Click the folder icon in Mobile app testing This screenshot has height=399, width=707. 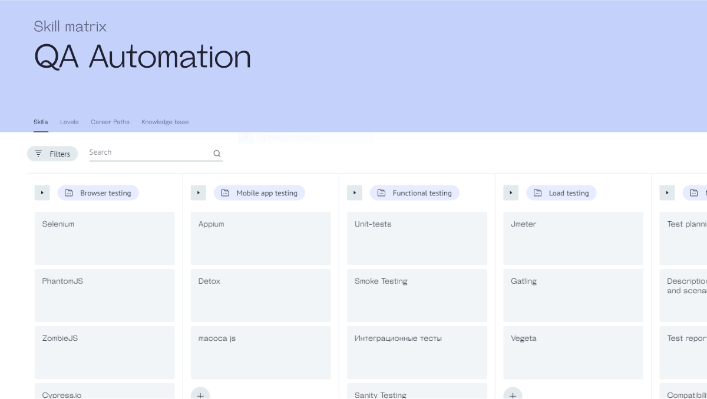pos(225,193)
